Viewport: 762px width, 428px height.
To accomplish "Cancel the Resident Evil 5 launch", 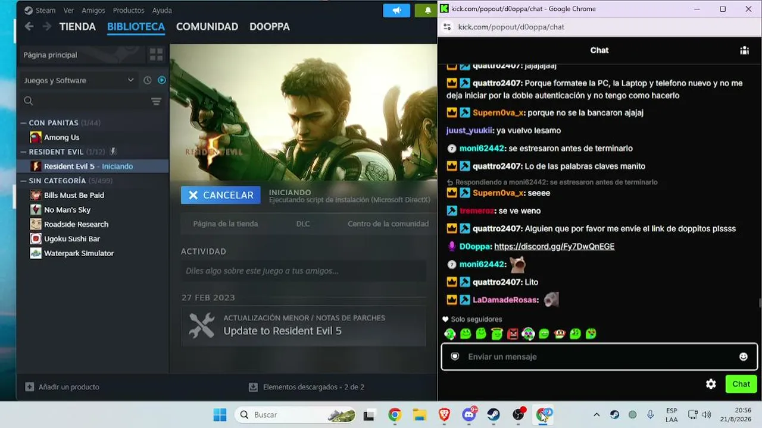I will point(221,195).
